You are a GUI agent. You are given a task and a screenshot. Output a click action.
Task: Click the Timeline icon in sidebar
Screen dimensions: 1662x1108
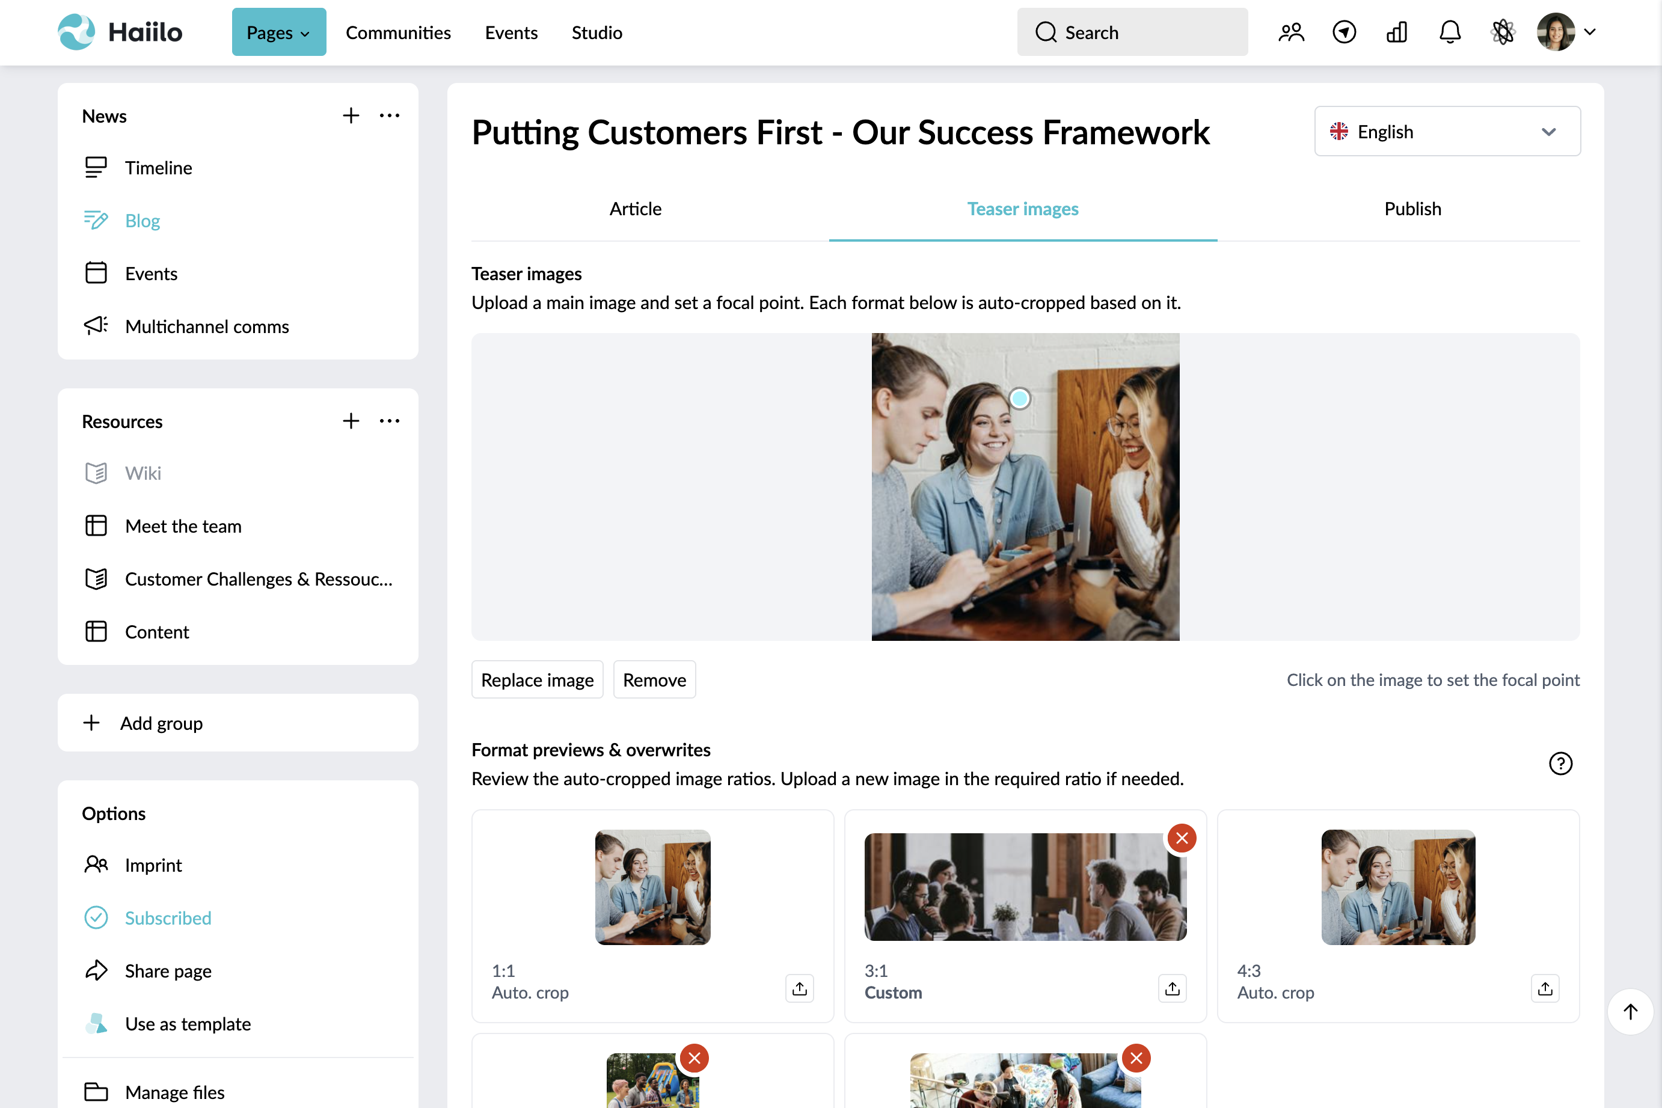(96, 168)
